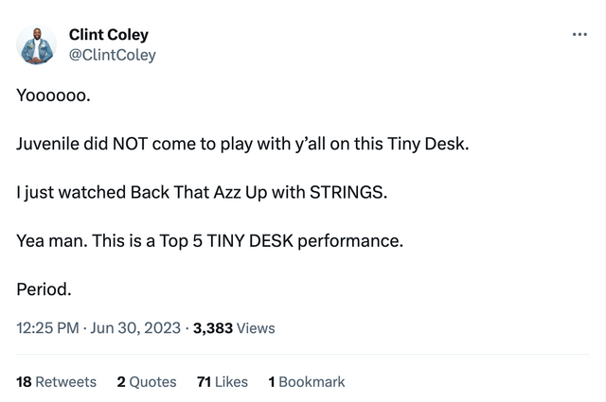606x402 pixels.
Task: Click the opening word "Yoooooo."
Action: [53, 96]
